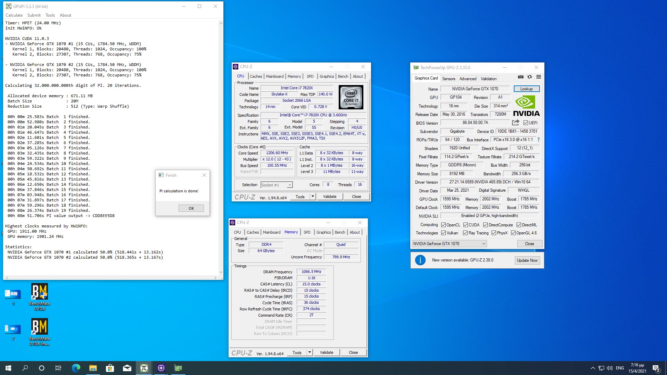Click the GPU-Z screenshot camera icon
This screenshot has height=375, width=667.
[x=520, y=77]
